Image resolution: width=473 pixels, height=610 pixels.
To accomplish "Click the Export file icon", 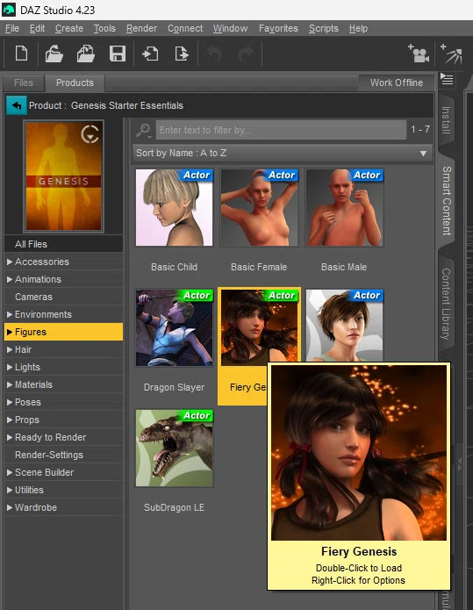I will coord(182,54).
